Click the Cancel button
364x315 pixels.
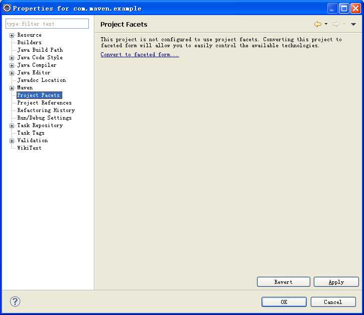tap(333, 302)
